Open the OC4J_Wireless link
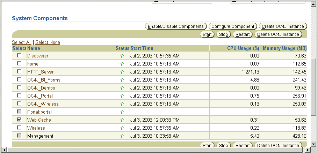 [x=43, y=104]
